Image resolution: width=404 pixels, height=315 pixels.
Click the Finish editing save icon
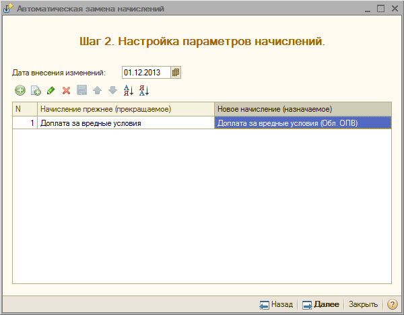coord(81,90)
